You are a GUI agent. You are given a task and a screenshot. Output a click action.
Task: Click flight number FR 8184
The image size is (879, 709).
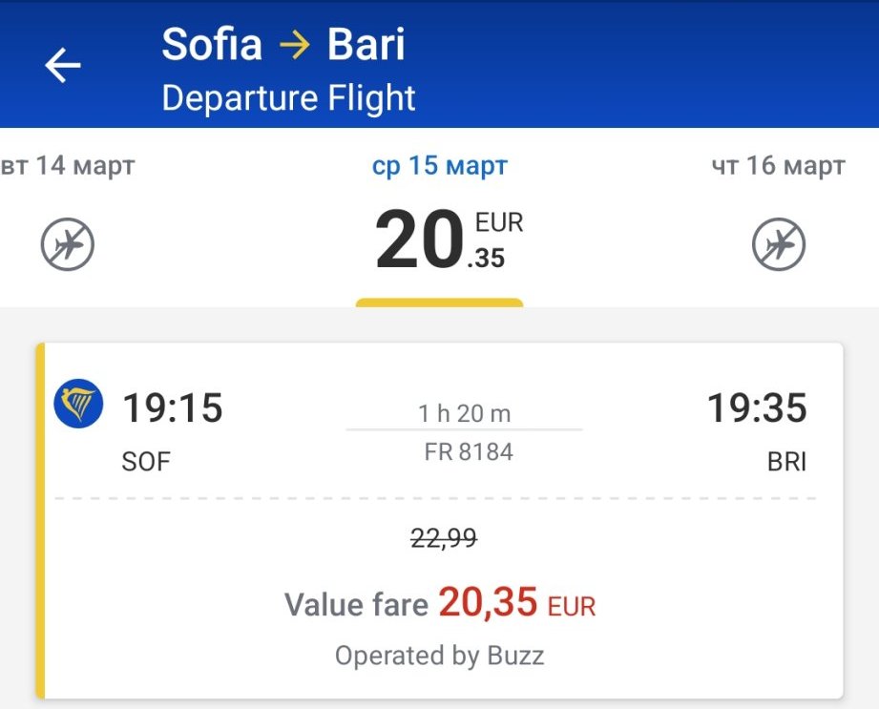click(469, 452)
